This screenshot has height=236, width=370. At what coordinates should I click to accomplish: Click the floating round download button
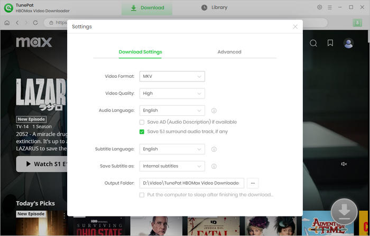[344, 212]
